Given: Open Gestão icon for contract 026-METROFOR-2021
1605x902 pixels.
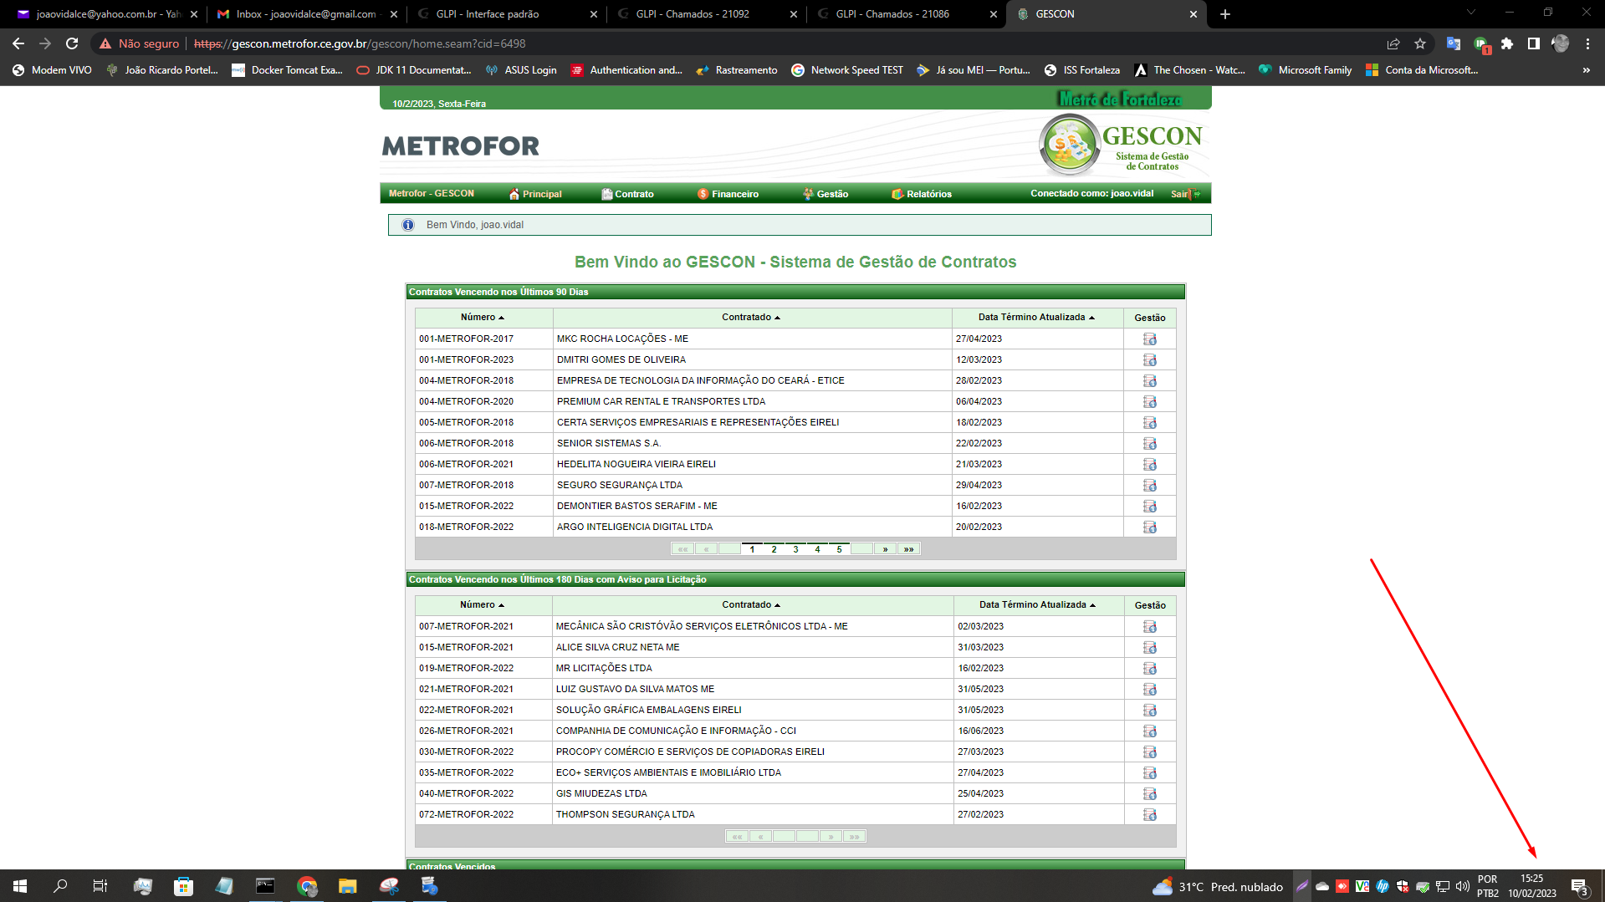Looking at the screenshot, I should [1150, 731].
